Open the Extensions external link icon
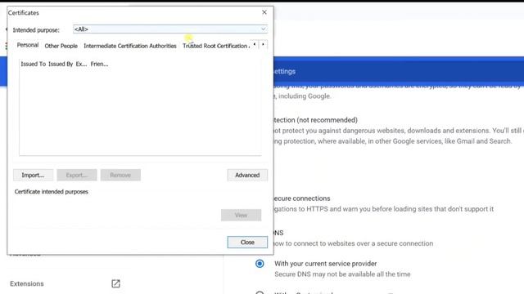This screenshot has height=294, width=524. pyautogui.click(x=115, y=283)
